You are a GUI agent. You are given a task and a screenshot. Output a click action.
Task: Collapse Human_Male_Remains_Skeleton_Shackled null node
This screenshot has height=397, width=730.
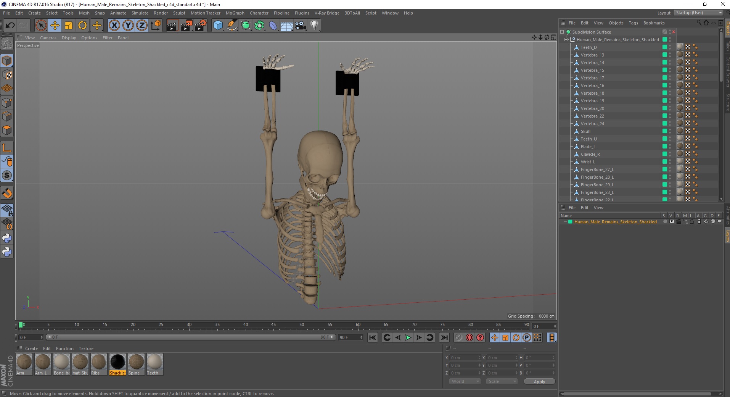[x=566, y=40]
